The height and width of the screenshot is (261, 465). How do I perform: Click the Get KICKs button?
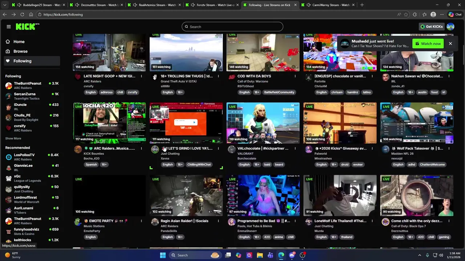pos(432,26)
